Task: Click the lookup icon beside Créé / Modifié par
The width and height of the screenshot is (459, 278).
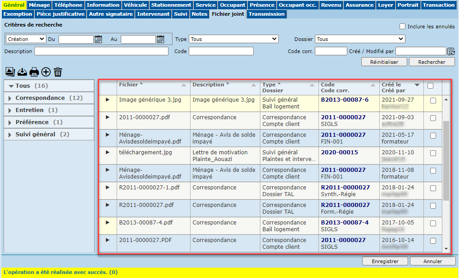Action: [451, 51]
